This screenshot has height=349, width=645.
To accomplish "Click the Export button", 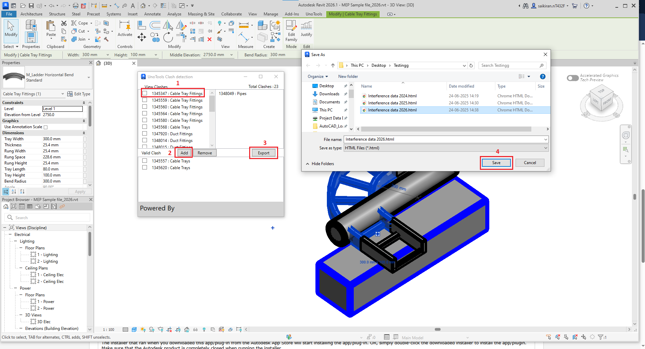I will [264, 153].
